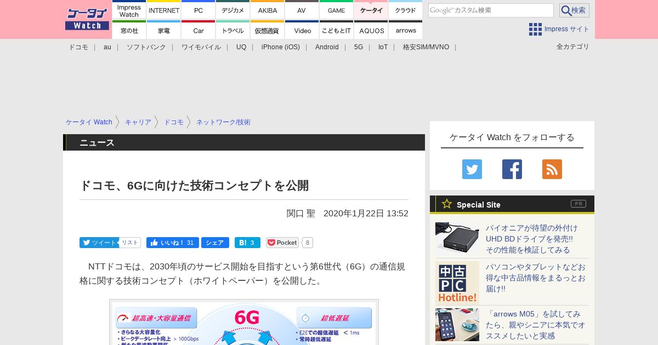Viewport: 658px width, 345px height.
Task: Open the トラベル Watch tab
Action: point(232,30)
